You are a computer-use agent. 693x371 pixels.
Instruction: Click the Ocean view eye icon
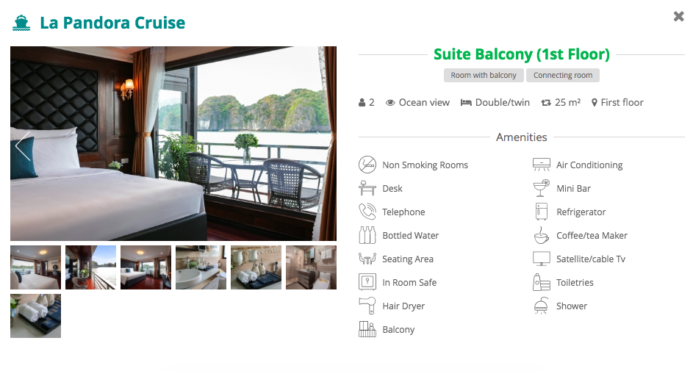[390, 103]
